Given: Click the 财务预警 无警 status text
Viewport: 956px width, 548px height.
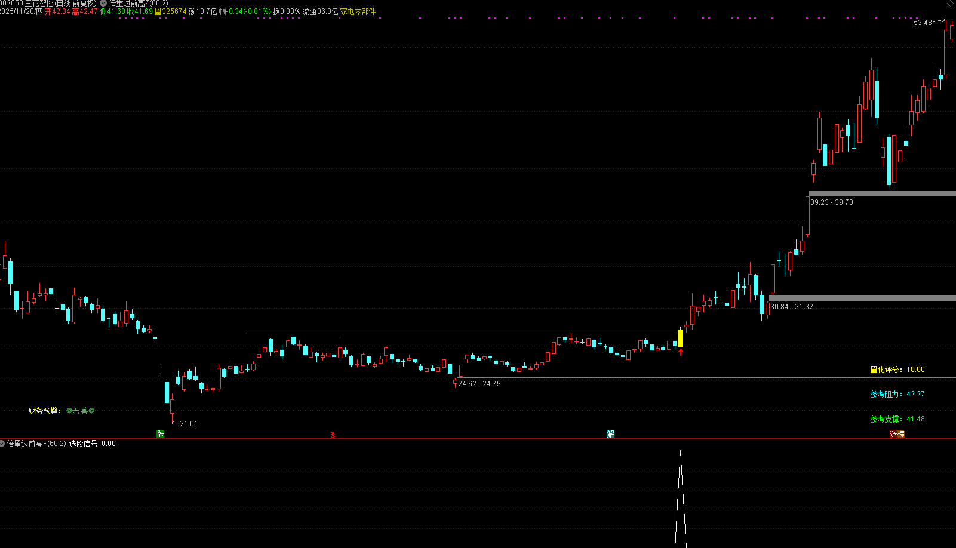Looking at the screenshot, I should (62, 411).
